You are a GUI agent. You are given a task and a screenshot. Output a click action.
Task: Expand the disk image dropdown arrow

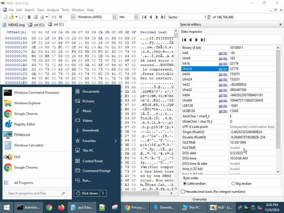coord(47,17)
